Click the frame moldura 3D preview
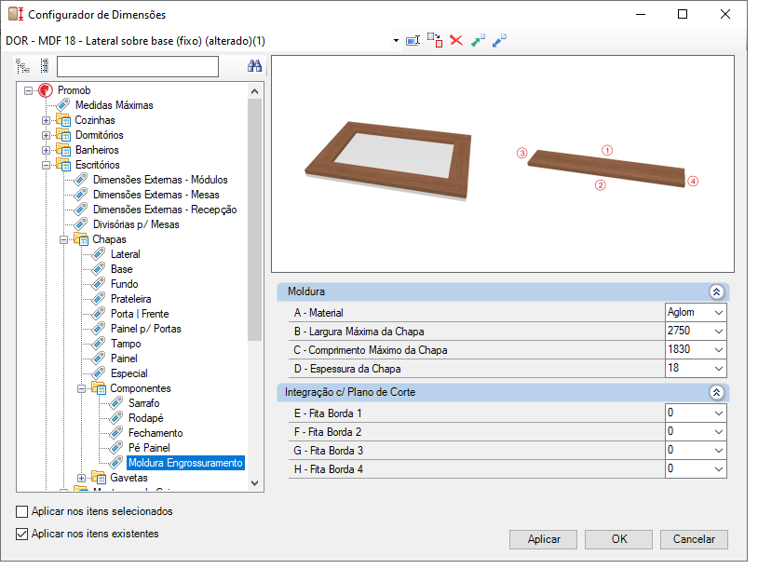 (x=388, y=160)
